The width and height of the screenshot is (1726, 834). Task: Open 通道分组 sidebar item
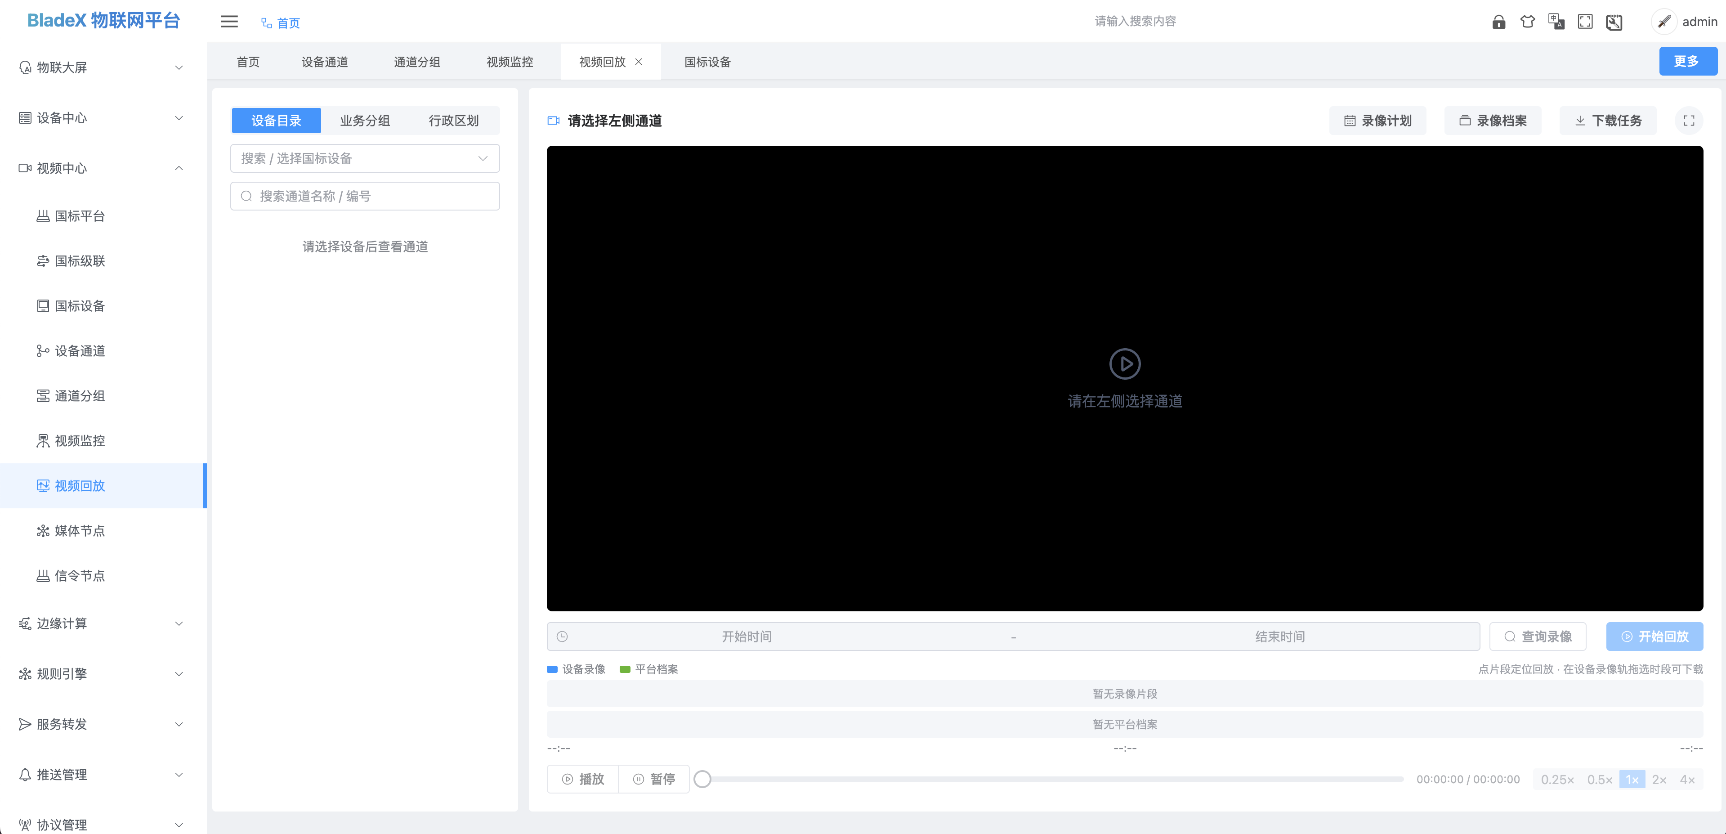(x=103, y=395)
